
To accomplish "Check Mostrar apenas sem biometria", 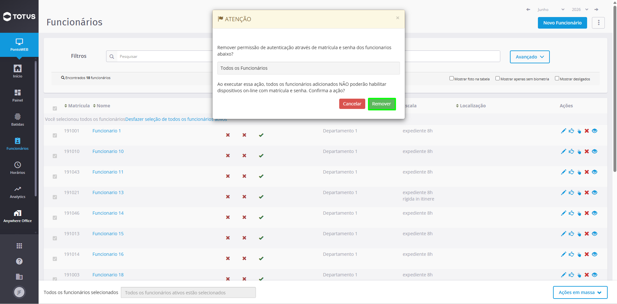I will (497, 78).
